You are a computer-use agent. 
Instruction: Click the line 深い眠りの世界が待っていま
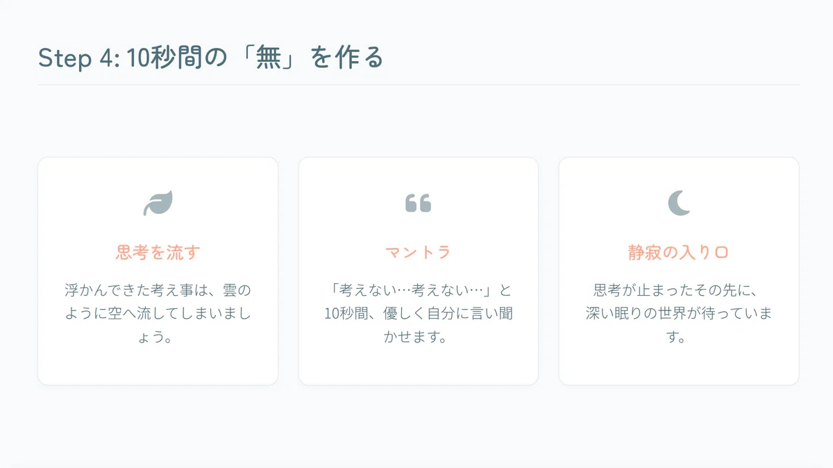[678, 314]
